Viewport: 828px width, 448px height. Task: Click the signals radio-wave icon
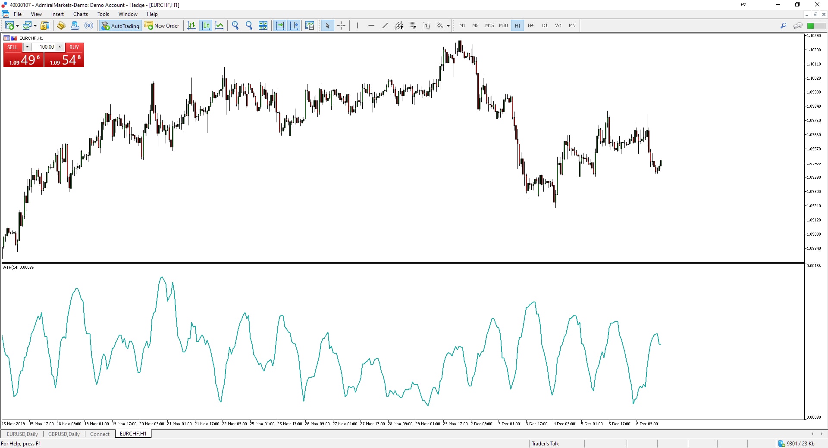89,26
